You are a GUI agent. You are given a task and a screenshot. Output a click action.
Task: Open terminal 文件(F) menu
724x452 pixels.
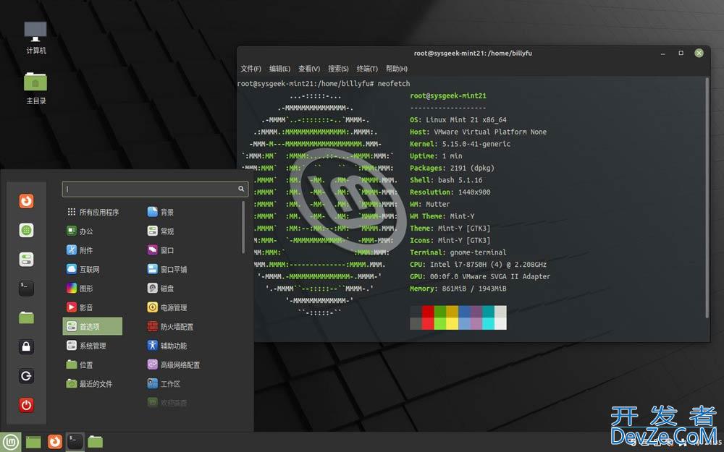251,69
